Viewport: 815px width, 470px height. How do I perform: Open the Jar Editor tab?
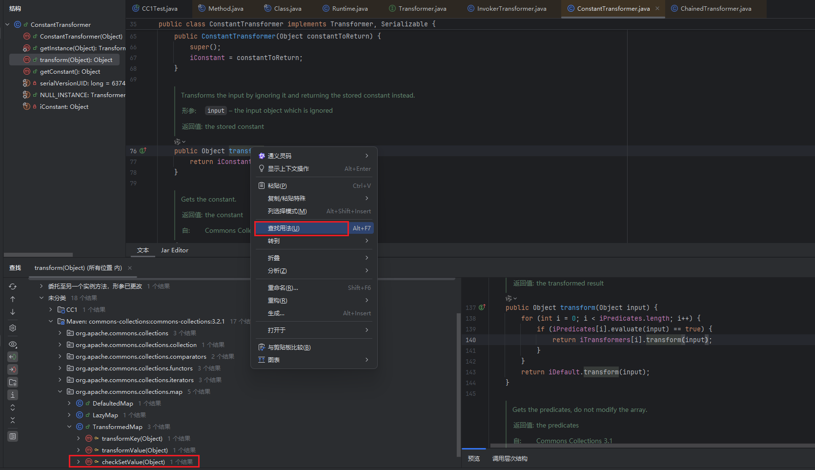pyautogui.click(x=174, y=250)
